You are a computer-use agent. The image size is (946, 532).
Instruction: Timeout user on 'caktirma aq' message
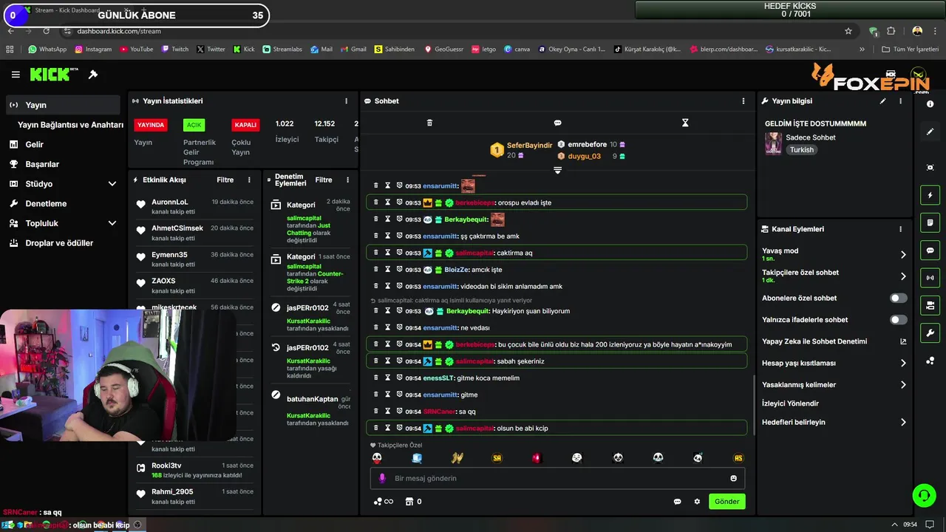387,253
